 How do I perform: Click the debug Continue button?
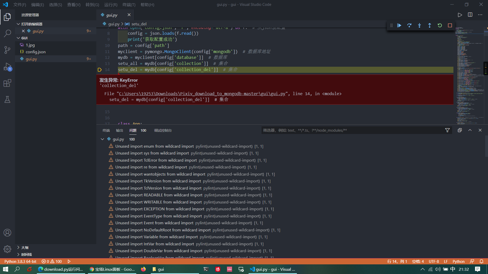399,25
